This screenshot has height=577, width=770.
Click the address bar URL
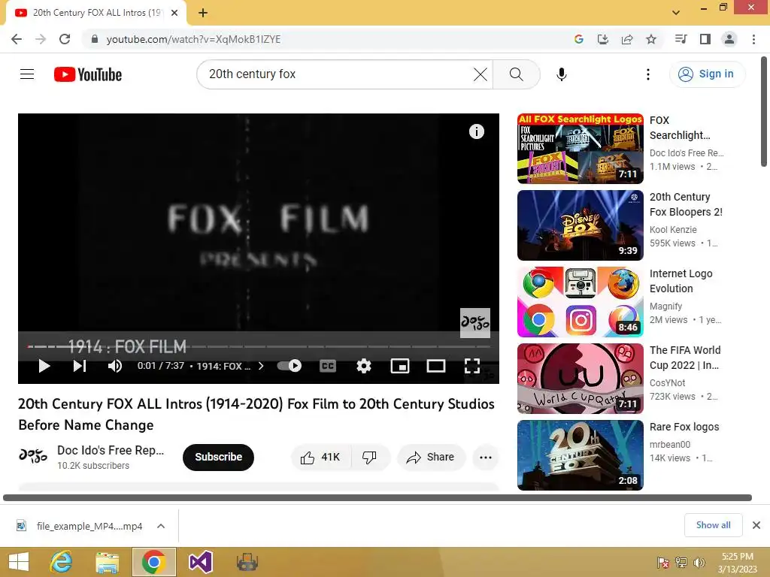193,39
